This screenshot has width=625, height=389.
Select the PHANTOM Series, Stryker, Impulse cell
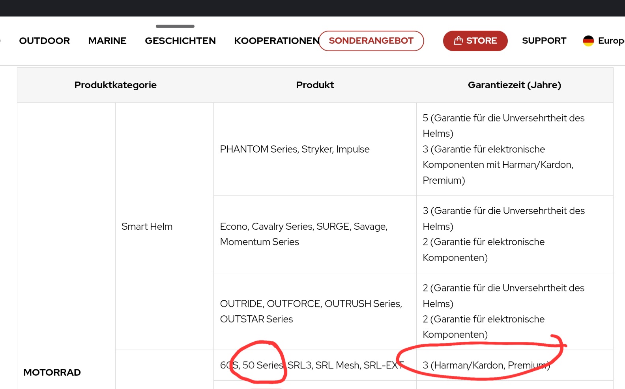pos(315,149)
